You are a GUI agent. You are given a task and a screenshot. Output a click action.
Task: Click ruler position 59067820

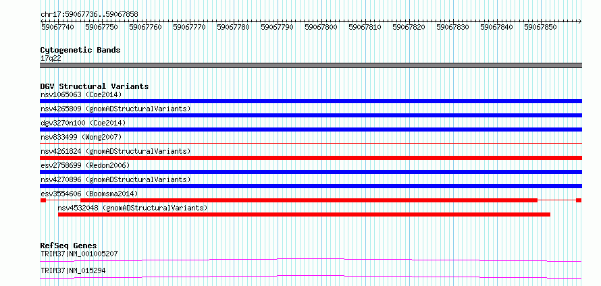click(x=409, y=27)
